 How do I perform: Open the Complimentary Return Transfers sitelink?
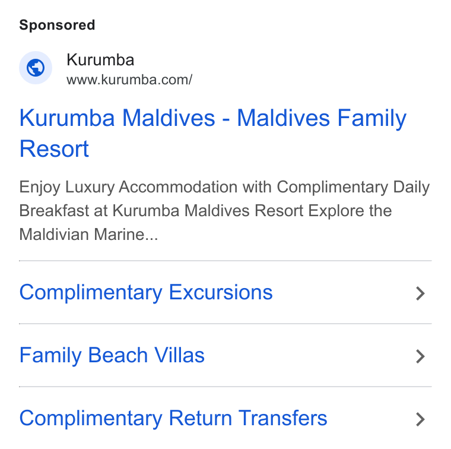[x=173, y=418]
